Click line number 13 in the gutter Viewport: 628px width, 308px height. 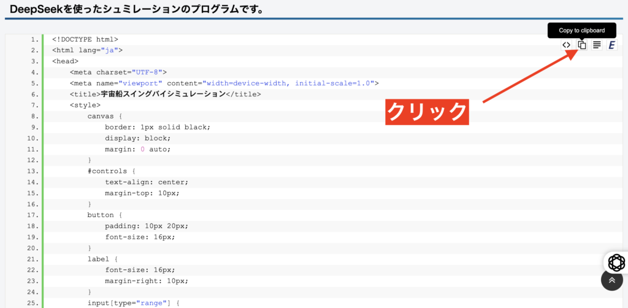point(33,171)
